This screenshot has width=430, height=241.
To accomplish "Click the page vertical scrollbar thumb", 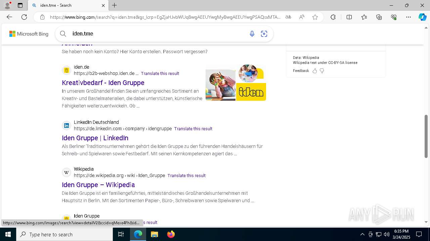I will point(426,136).
